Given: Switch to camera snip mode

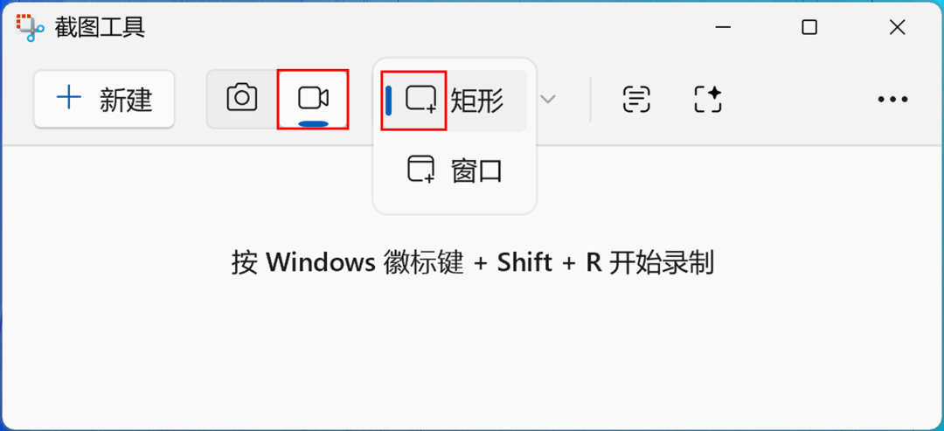Looking at the screenshot, I should (241, 98).
